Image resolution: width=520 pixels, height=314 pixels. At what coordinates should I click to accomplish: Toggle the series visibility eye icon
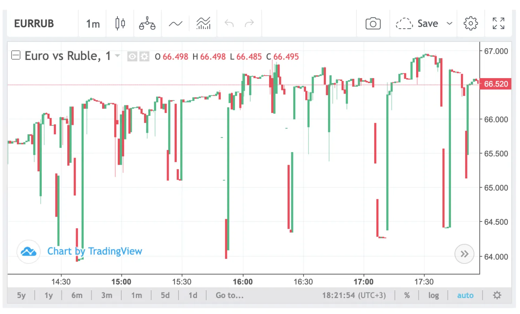click(132, 57)
